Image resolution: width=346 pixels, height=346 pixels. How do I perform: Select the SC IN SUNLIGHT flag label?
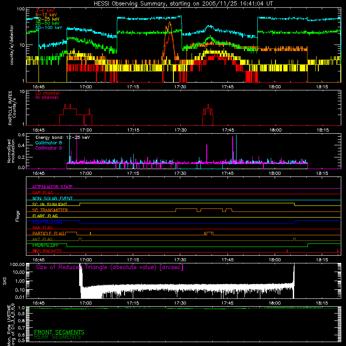tap(50, 204)
